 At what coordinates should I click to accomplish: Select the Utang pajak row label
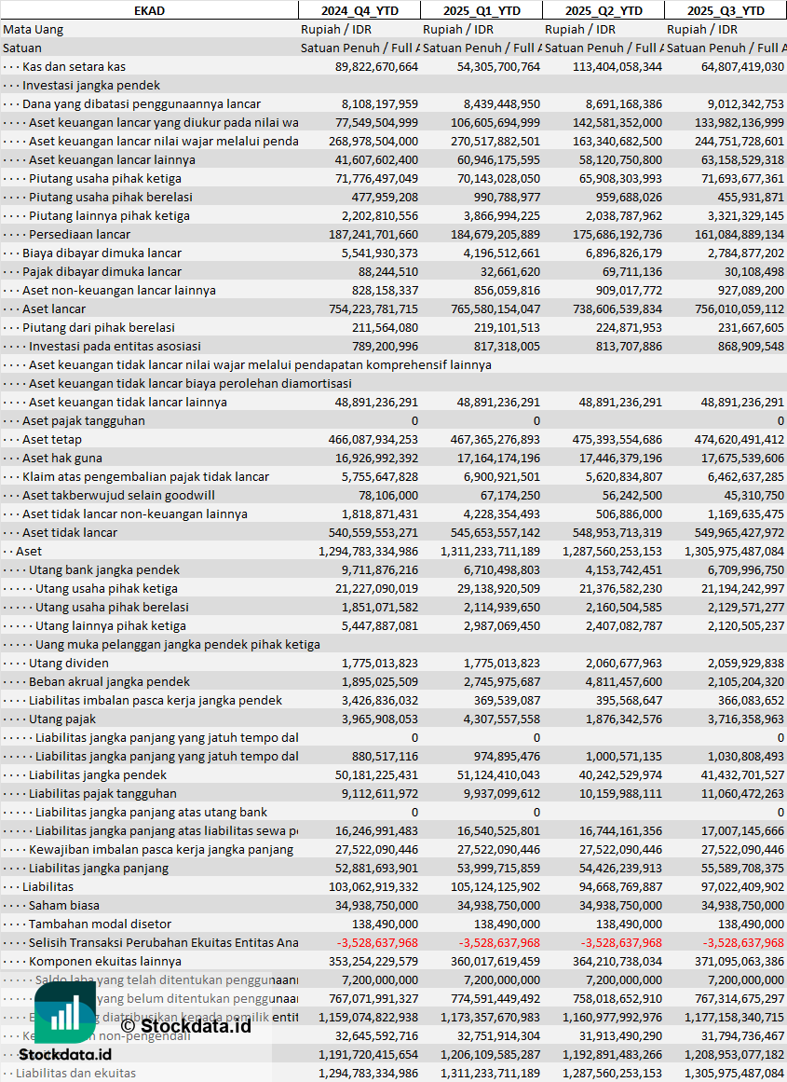point(62,719)
